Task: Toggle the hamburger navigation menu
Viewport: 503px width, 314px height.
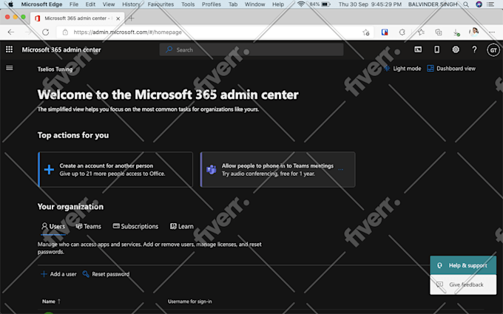Action: tap(10, 68)
